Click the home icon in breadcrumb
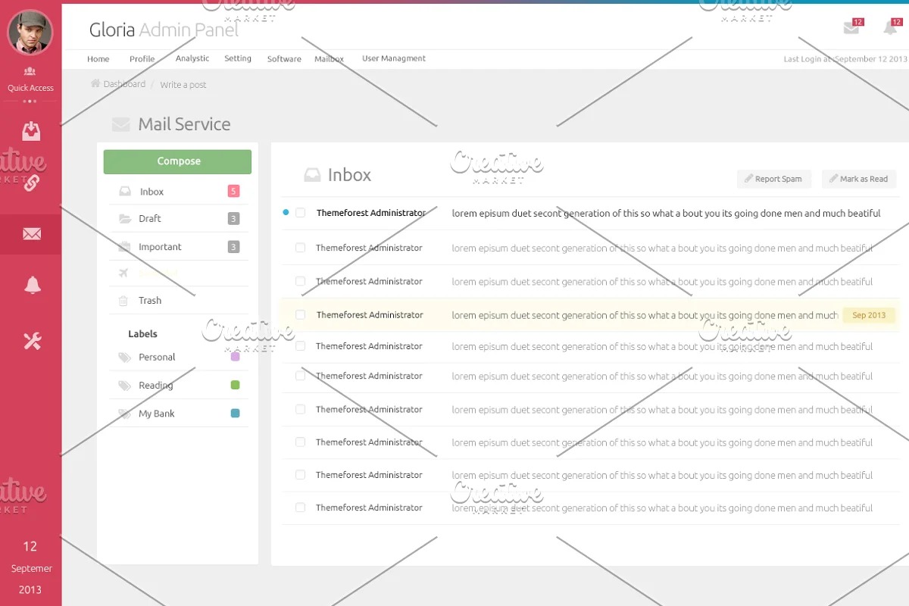This screenshot has height=606, width=909. (95, 84)
